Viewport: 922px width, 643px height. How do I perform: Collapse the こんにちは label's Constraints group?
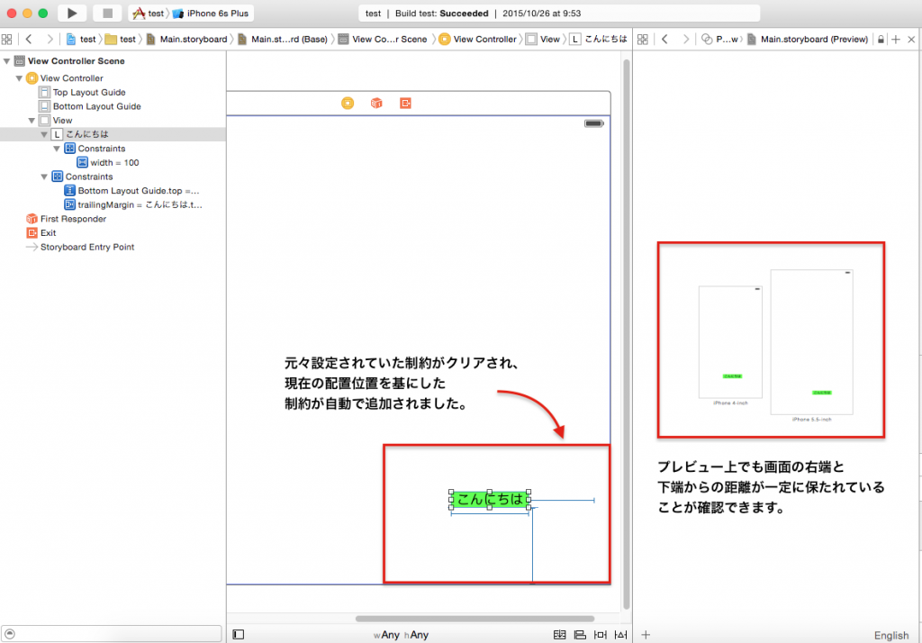57,149
